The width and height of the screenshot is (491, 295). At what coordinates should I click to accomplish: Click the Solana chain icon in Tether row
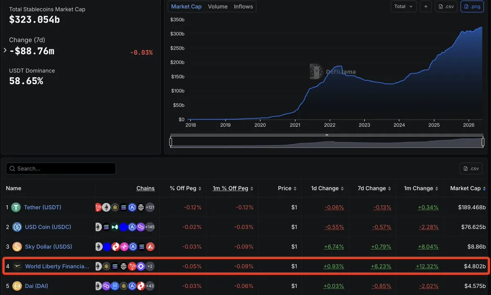tap(124, 207)
